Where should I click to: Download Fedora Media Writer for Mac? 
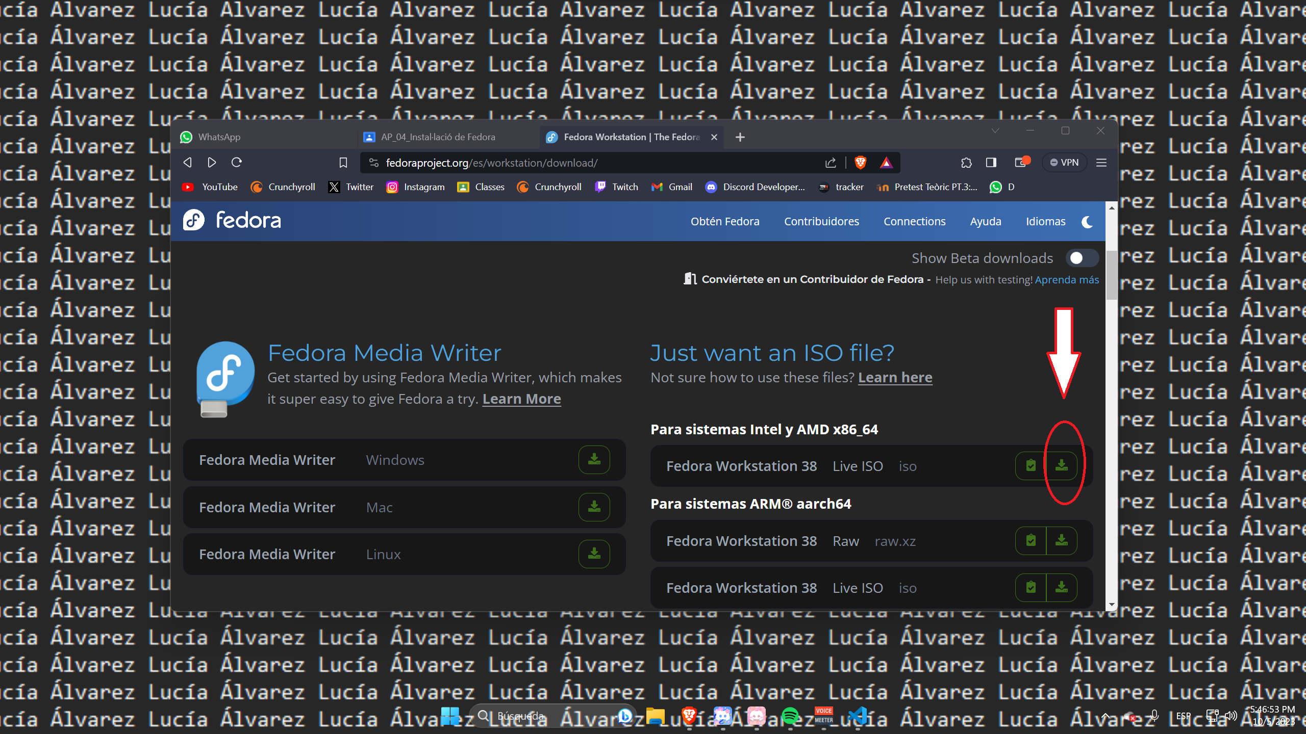[594, 507]
